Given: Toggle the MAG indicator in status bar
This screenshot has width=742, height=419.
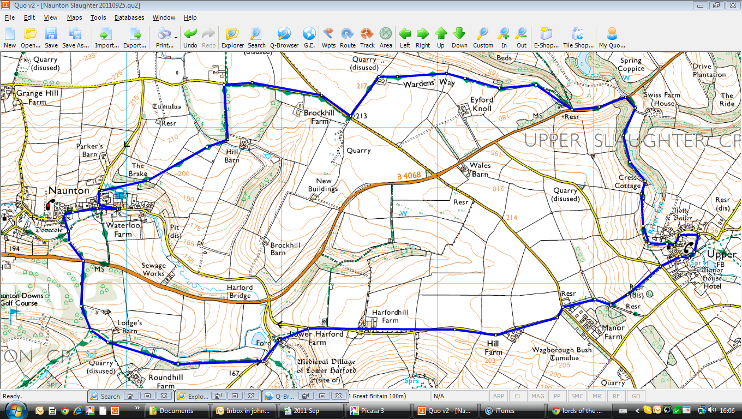Looking at the screenshot, I should coord(537,396).
